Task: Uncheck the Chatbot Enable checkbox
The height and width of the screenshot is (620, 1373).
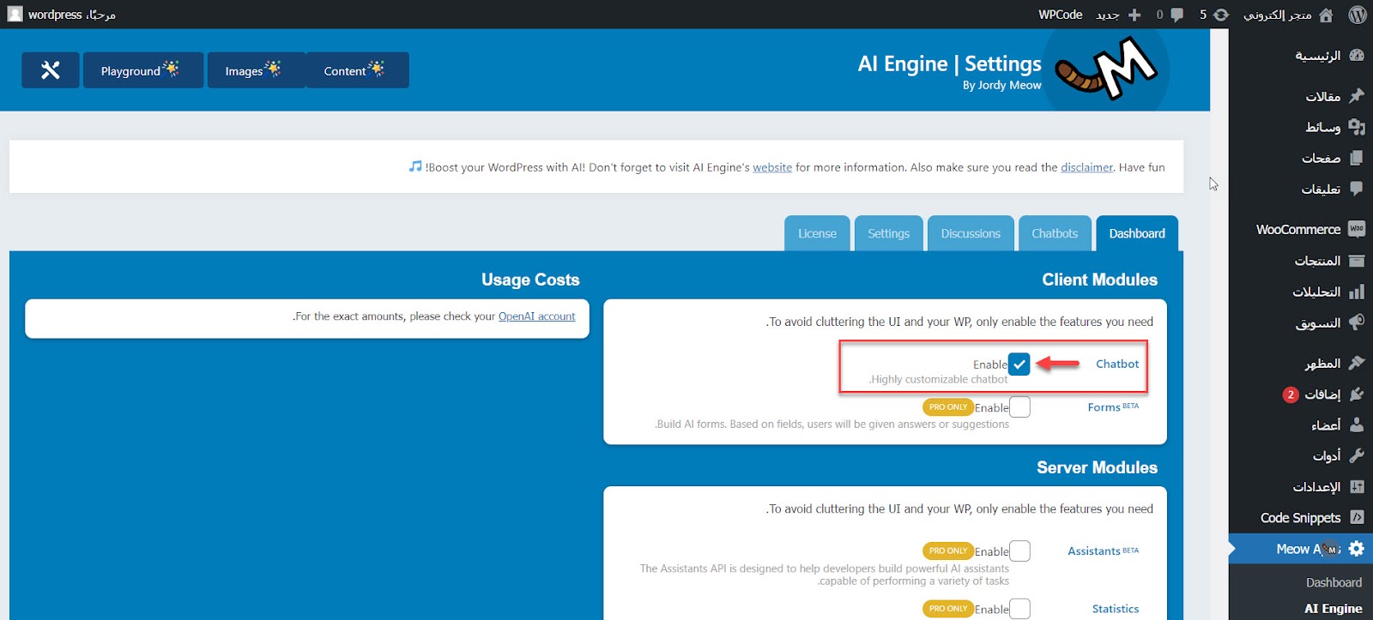Action: [1019, 364]
